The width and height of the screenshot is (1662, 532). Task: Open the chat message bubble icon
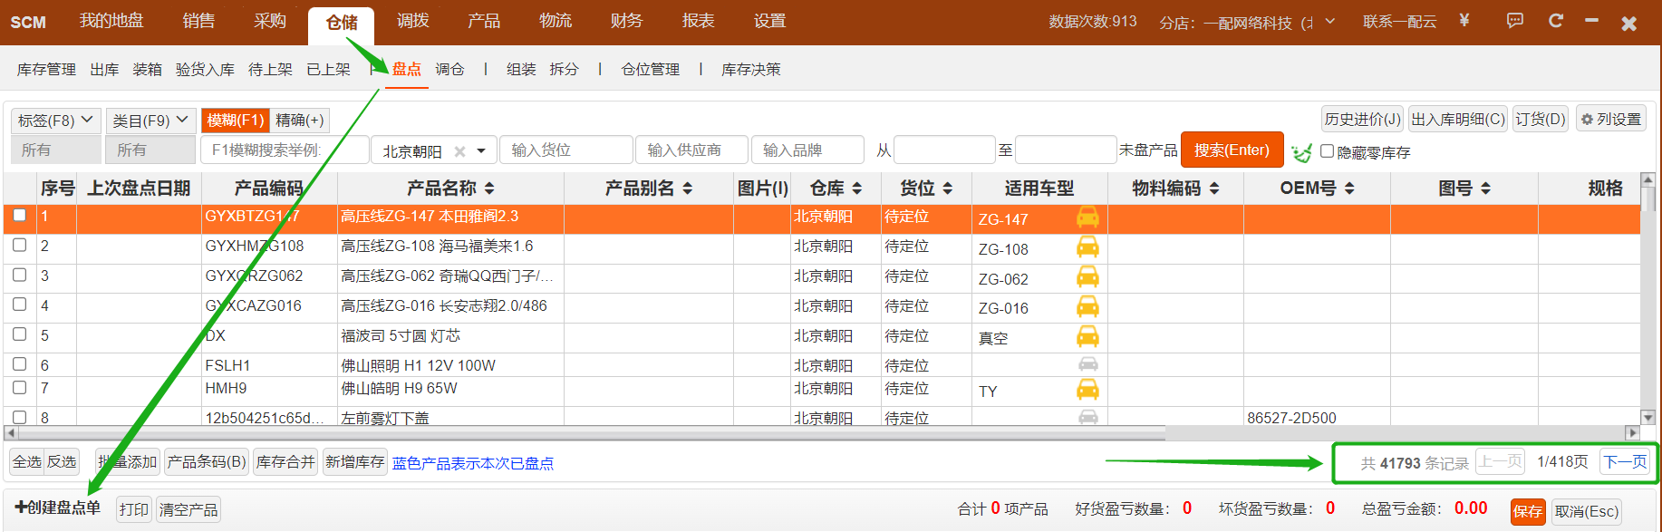[1514, 21]
